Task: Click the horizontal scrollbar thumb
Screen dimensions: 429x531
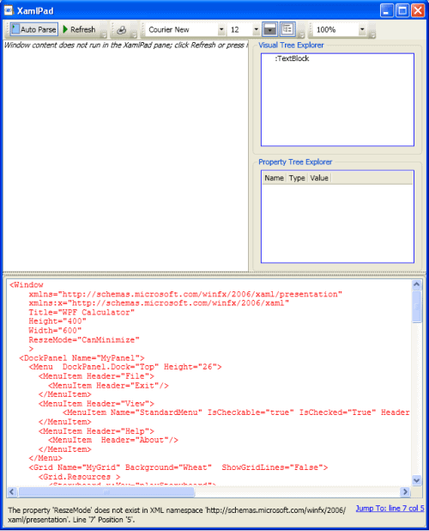Action: [x=106, y=491]
